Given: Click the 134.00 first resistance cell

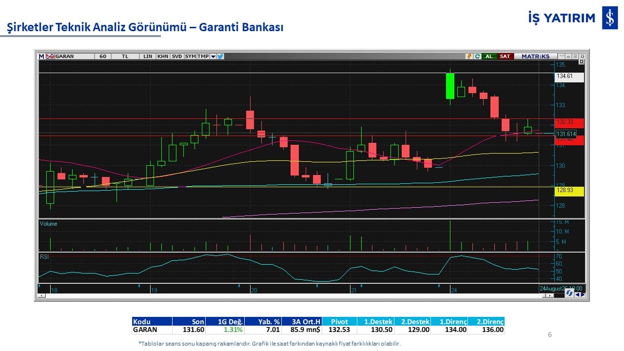Looking at the screenshot, I should coord(449,330).
